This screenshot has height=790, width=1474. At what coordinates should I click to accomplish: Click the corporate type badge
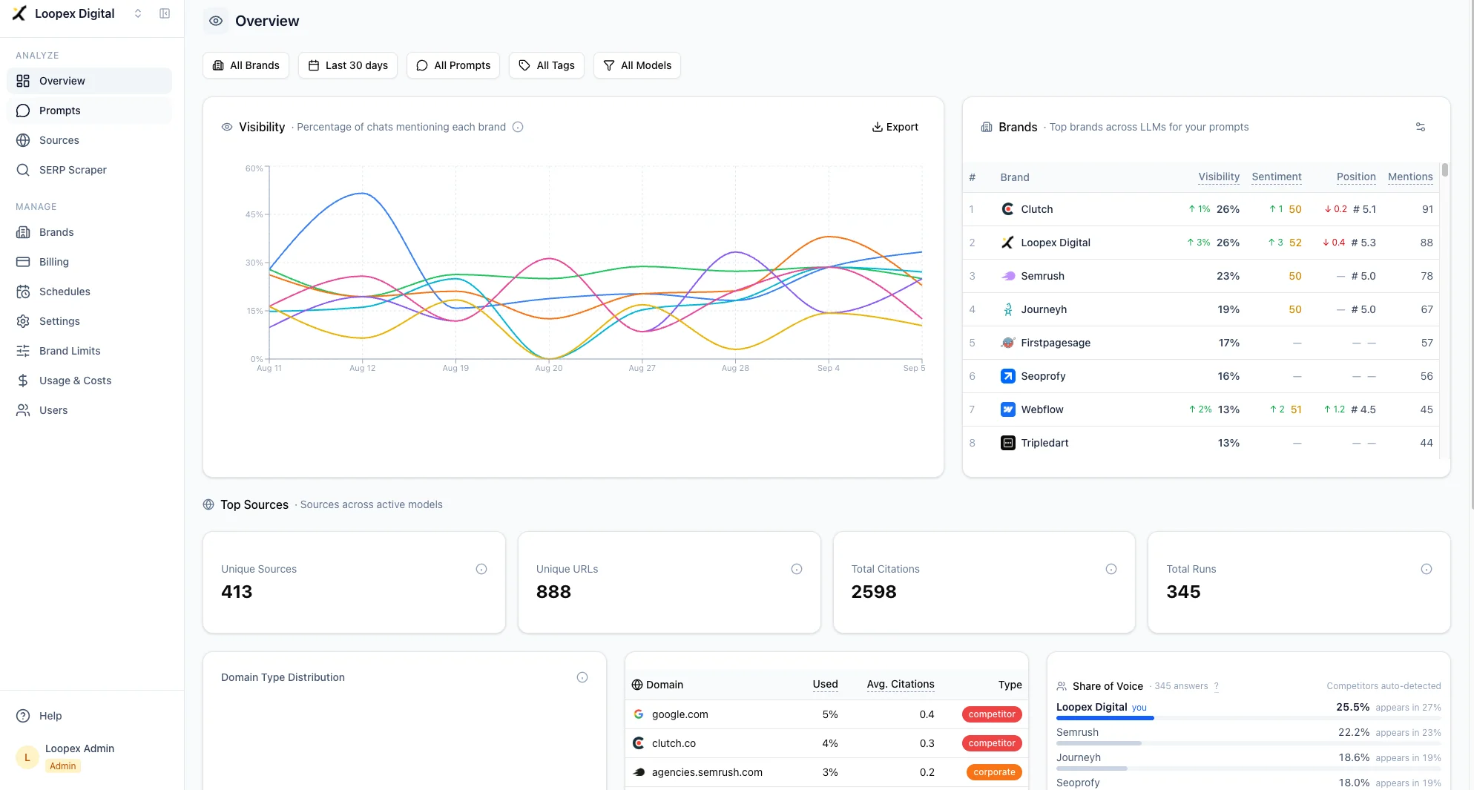pyautogui.click(x=994, y=772)
